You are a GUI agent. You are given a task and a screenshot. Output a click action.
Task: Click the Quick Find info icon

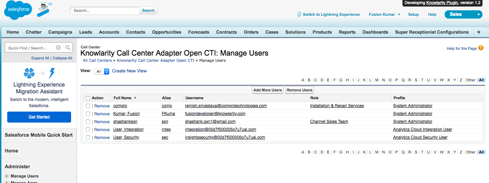pos(58,48)
